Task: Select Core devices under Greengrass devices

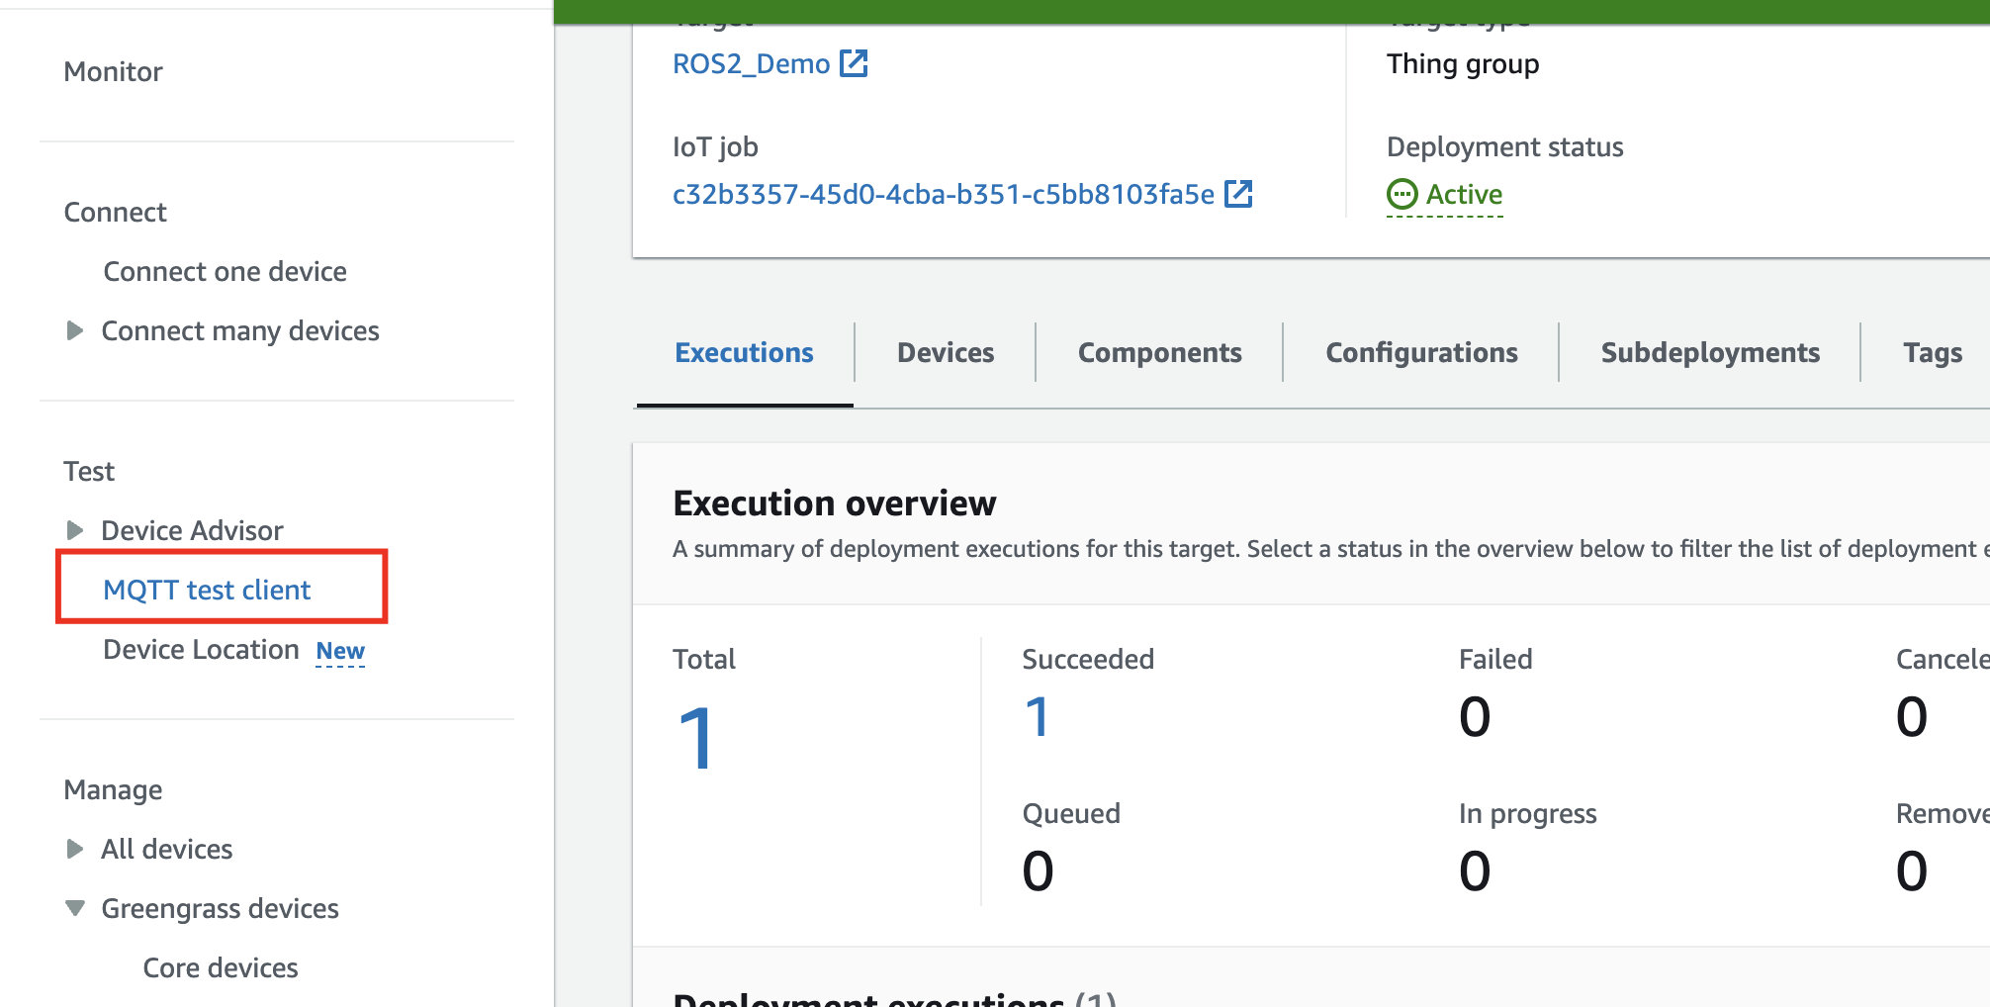Action: tap(220, 967)
